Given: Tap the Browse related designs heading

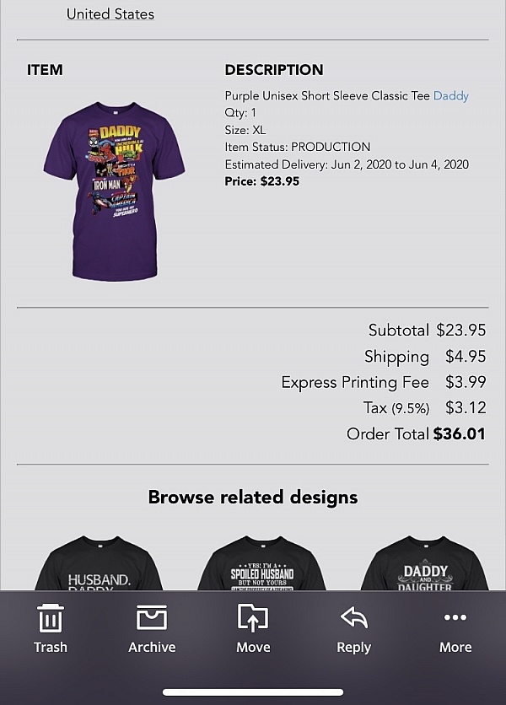Looking at the screenshot, I should (x=253, y=498).
